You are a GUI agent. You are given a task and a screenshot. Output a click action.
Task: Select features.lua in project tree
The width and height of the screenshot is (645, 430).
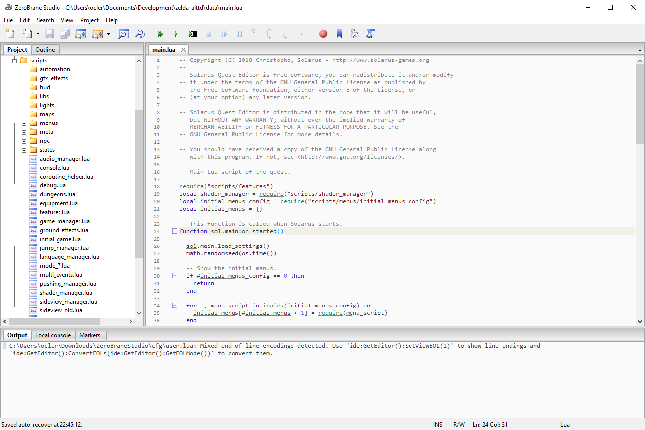(55, 212)
